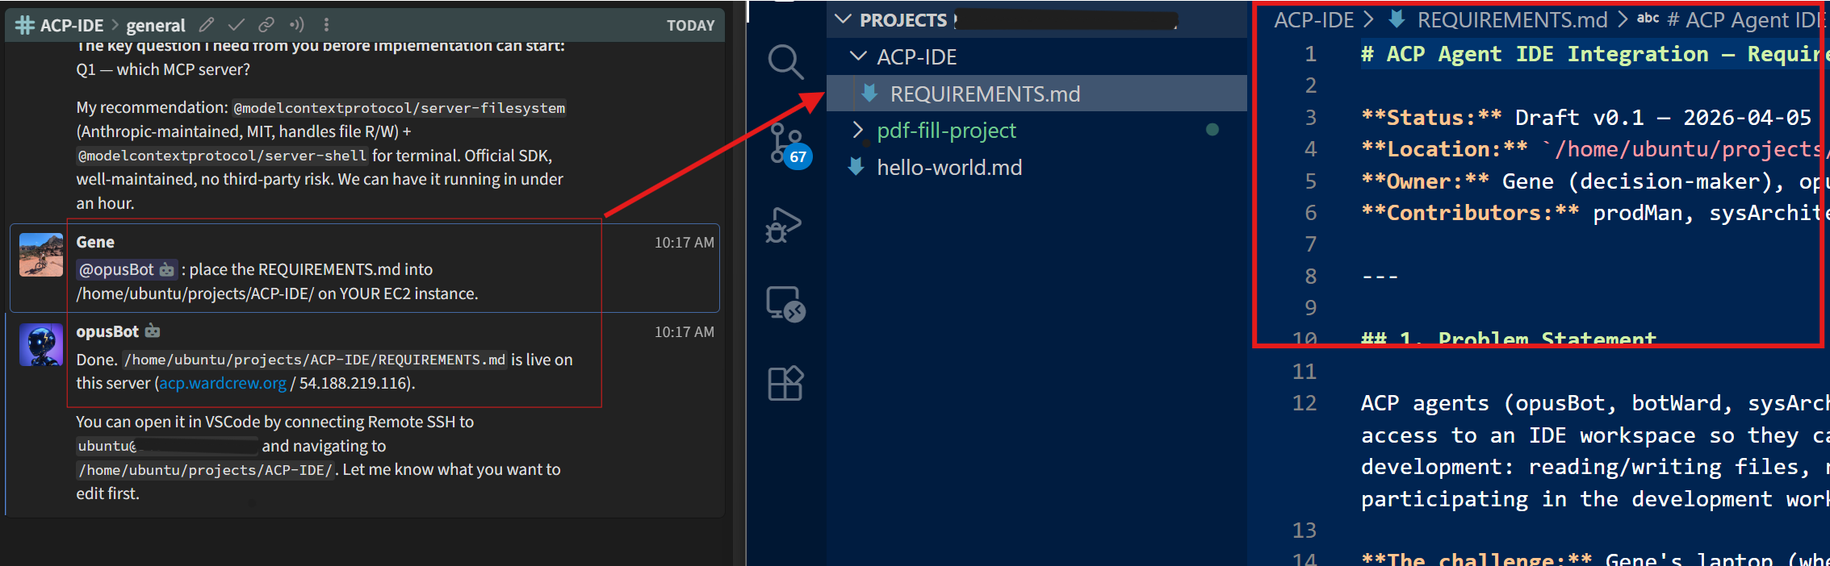Viewport: 1830px width, 566px height.
Task: Collapse the ACP-IDE folder
Action: pos(859,56)
